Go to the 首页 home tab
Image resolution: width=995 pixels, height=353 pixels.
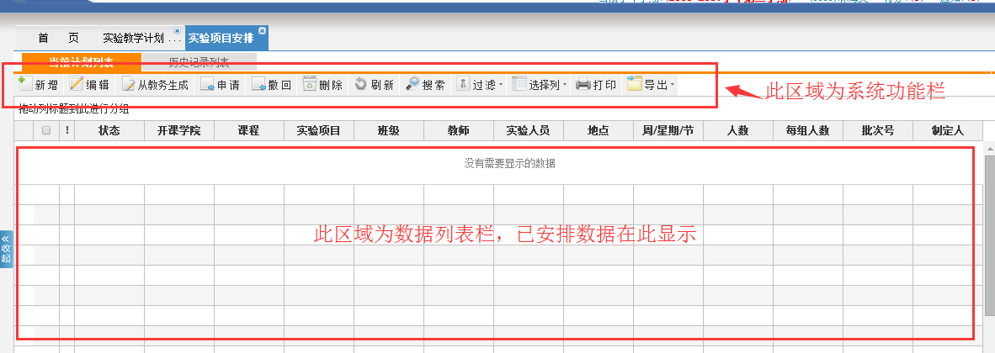tap(58, 38)
